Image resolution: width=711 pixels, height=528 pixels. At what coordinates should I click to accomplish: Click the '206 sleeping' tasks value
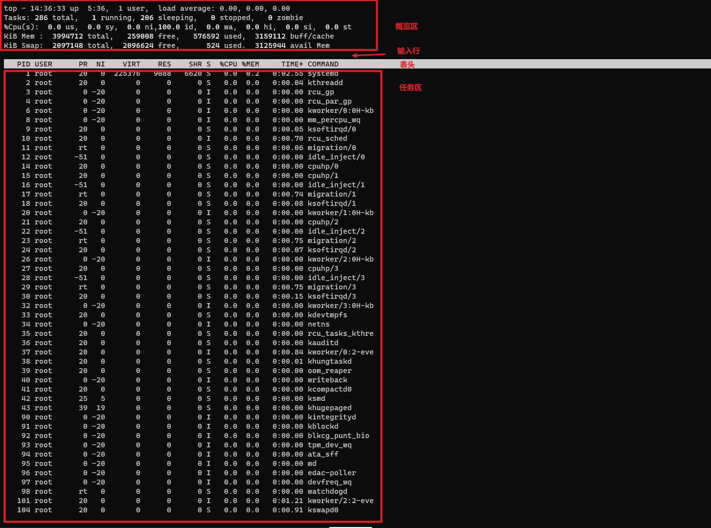coord(167,18)
